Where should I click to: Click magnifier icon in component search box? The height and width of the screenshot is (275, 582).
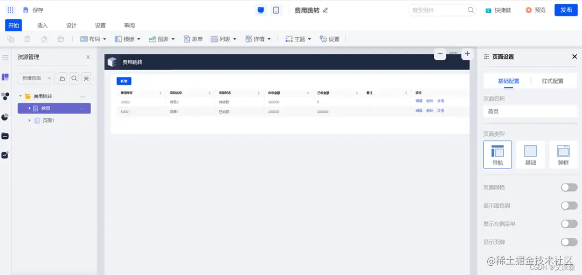pos(470,10)
